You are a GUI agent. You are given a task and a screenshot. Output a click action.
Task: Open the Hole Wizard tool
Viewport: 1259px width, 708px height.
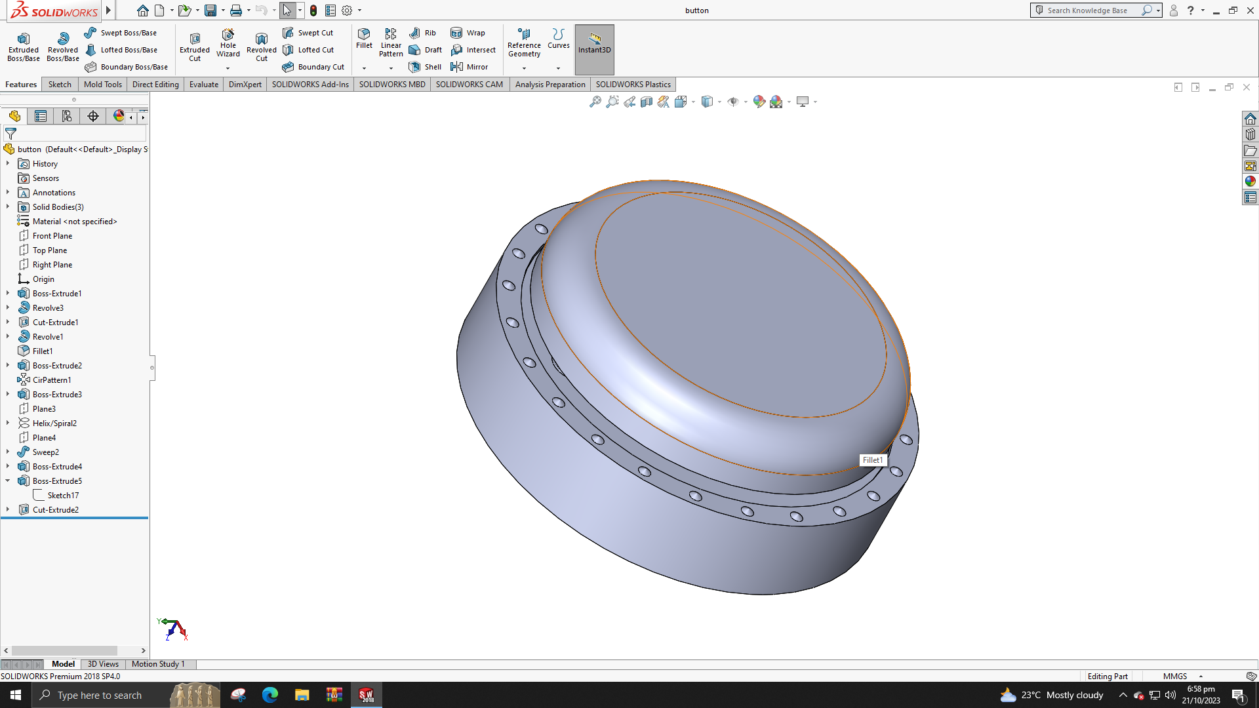228,43
